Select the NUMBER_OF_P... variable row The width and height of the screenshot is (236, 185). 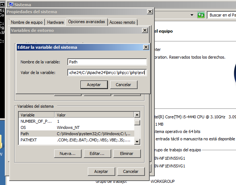76,121
